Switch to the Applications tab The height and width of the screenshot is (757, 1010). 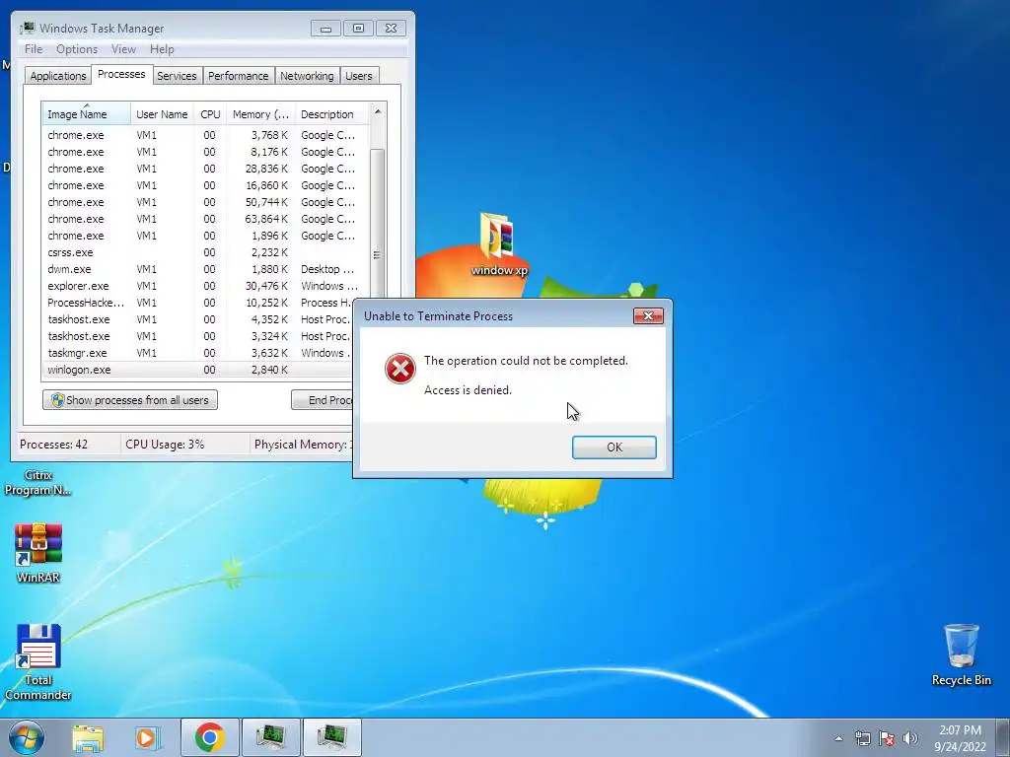(x=58, y=76)
